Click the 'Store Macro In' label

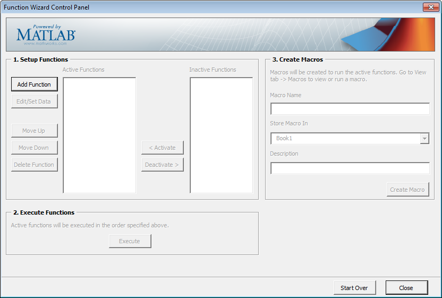(289, 123)
